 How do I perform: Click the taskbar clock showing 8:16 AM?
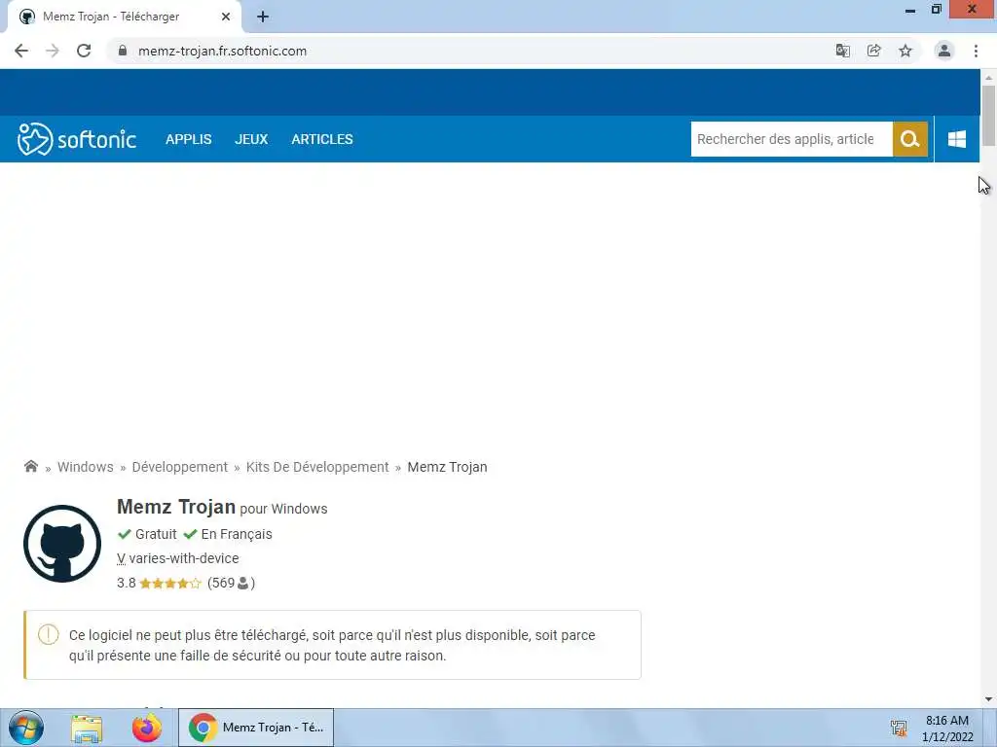tap(947, 729)
